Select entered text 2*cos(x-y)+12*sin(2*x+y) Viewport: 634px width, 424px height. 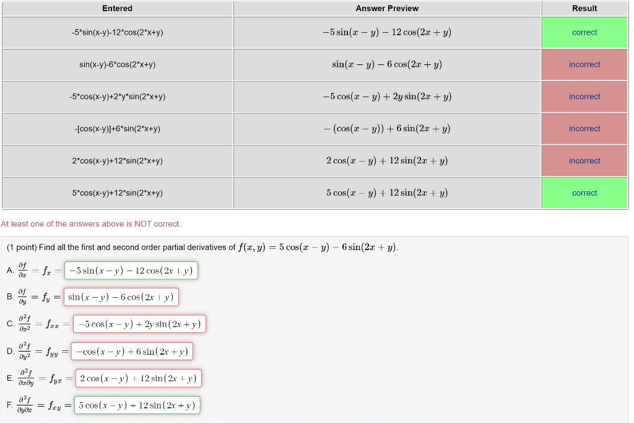pos(117,161)
